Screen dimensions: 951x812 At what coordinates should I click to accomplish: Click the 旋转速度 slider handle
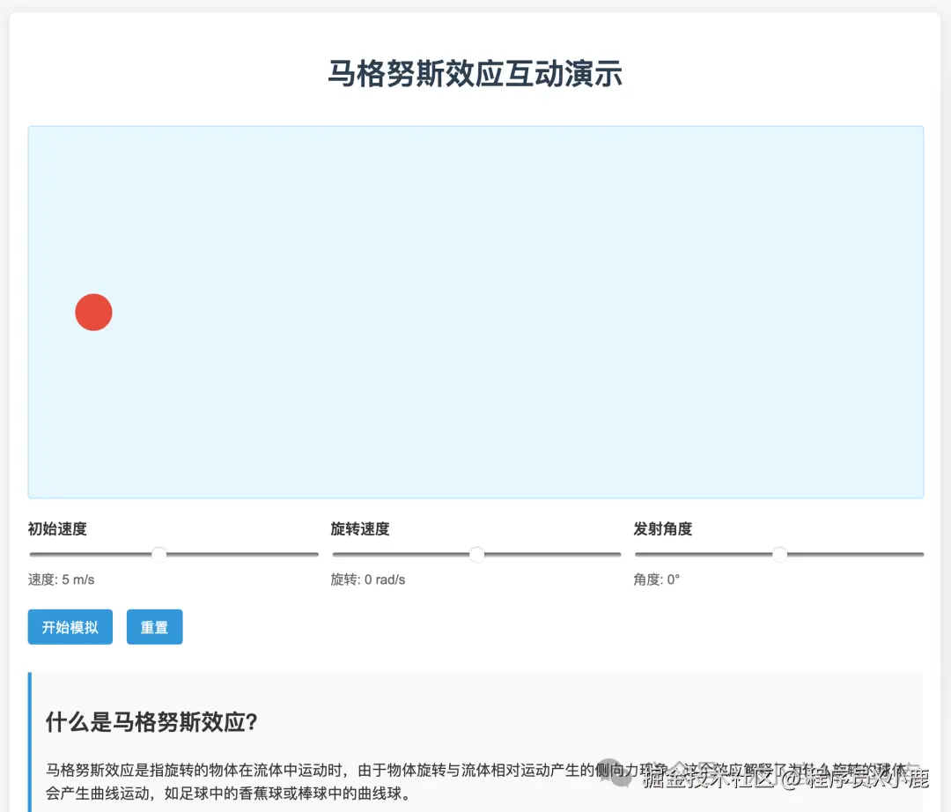pyautogui.click(x=476, y=554)
